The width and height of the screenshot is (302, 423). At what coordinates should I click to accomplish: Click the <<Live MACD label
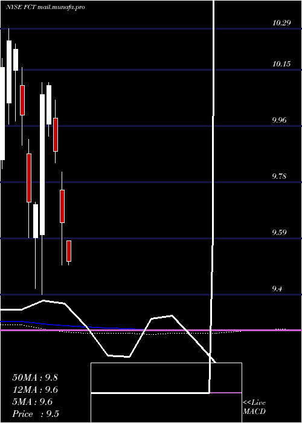(x=254, y=407)
